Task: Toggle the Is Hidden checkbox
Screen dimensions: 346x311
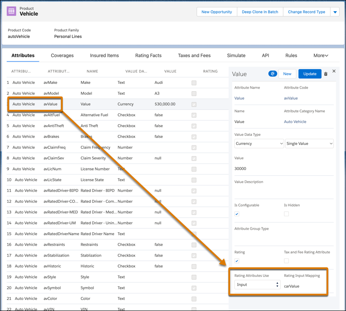Action: click(286, 214)
